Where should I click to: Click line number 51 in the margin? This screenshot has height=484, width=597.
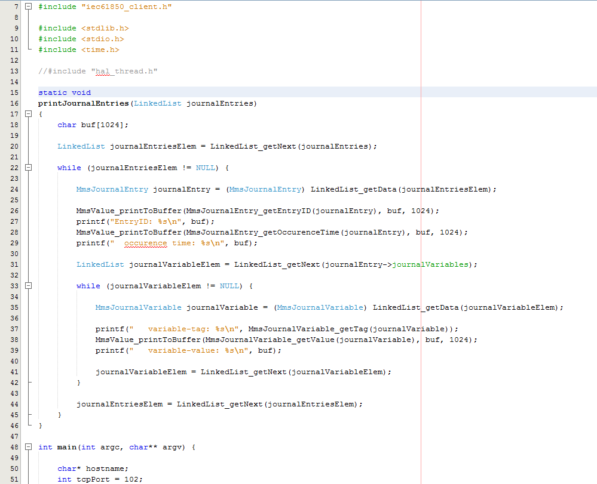14,479
